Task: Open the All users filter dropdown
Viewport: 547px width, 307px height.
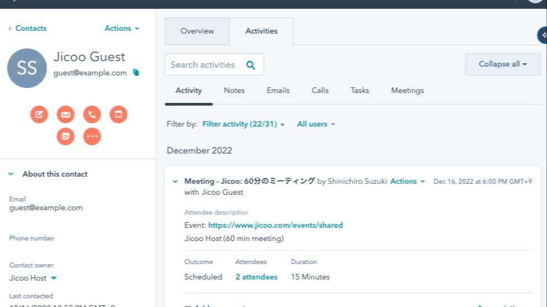Action: point(316,124)
